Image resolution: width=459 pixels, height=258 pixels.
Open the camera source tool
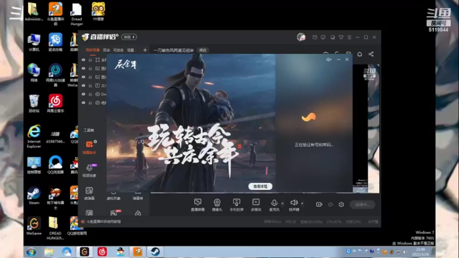(x=217, y=205)
